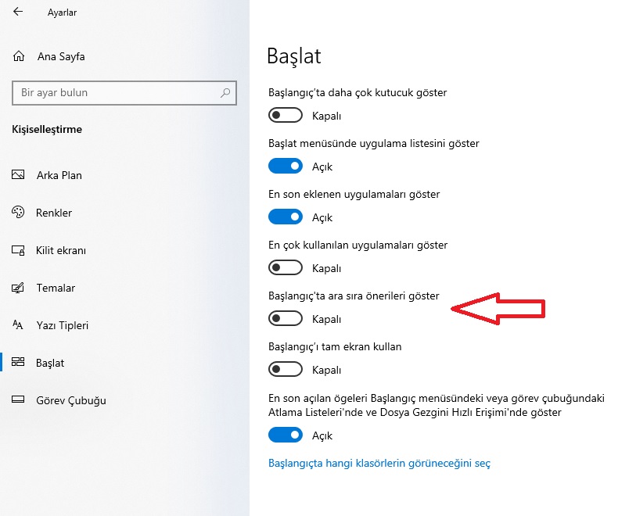This screenshot has height=516, width=636.
Task: Click the search magnifier icon
Action: [225, 92]
